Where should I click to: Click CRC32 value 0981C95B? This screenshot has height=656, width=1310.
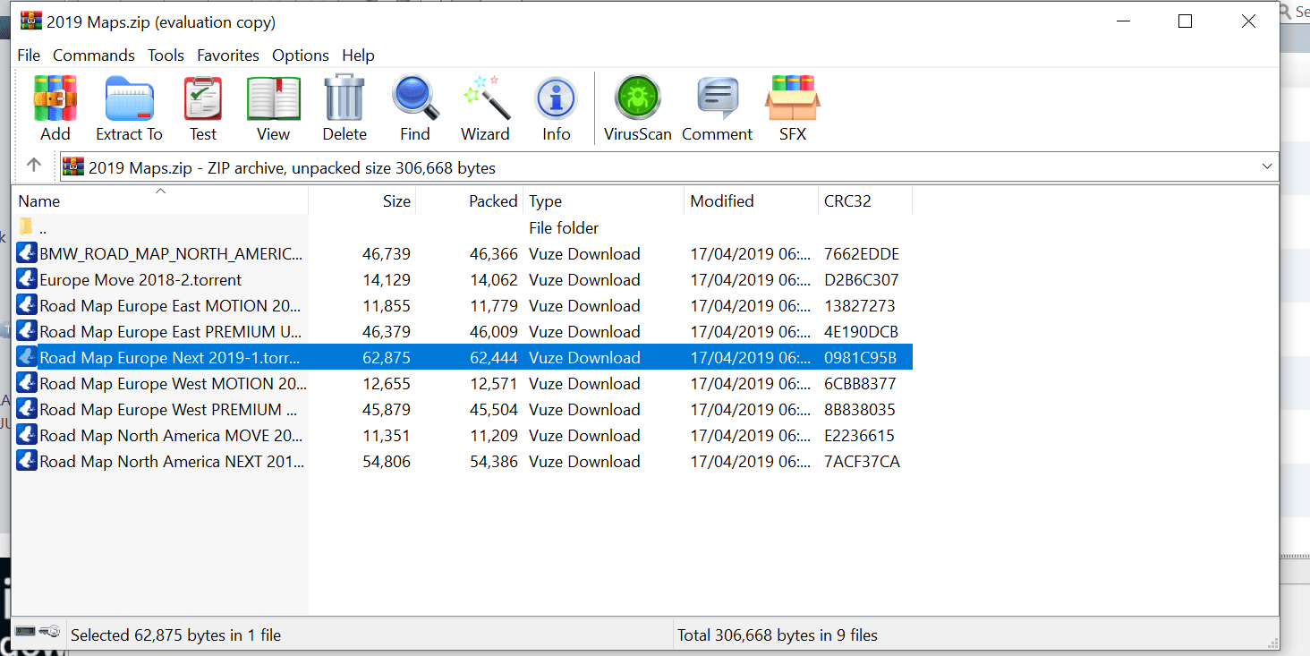click(x=861, y=358)
